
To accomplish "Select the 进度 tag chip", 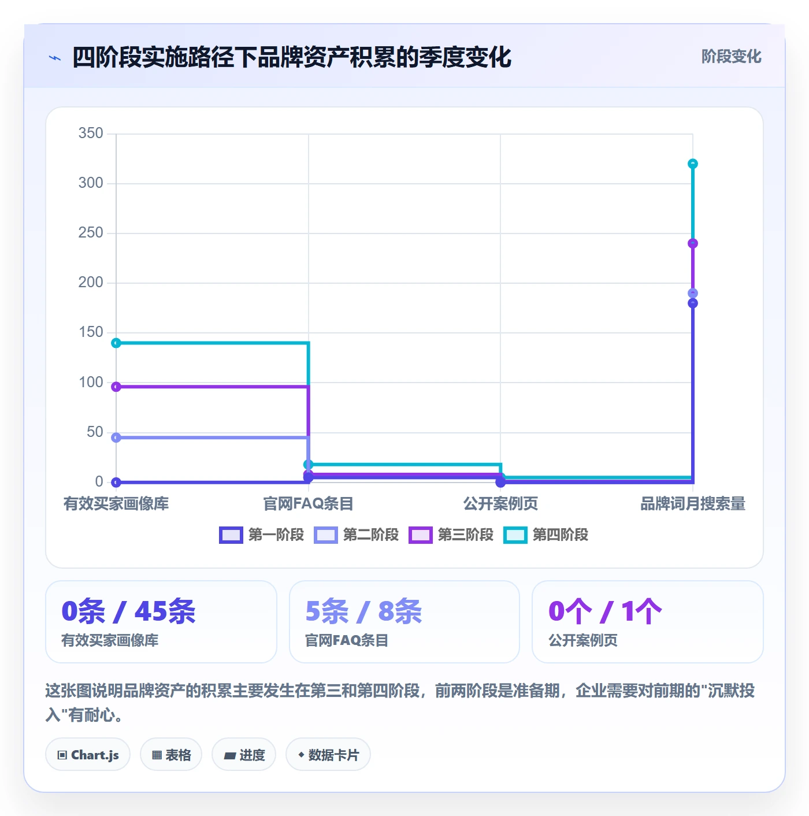I will [244, 755].
